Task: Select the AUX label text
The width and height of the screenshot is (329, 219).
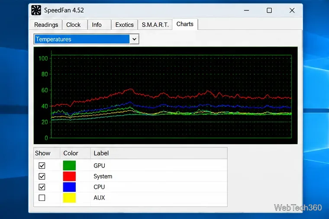Action: pos(99,198)
